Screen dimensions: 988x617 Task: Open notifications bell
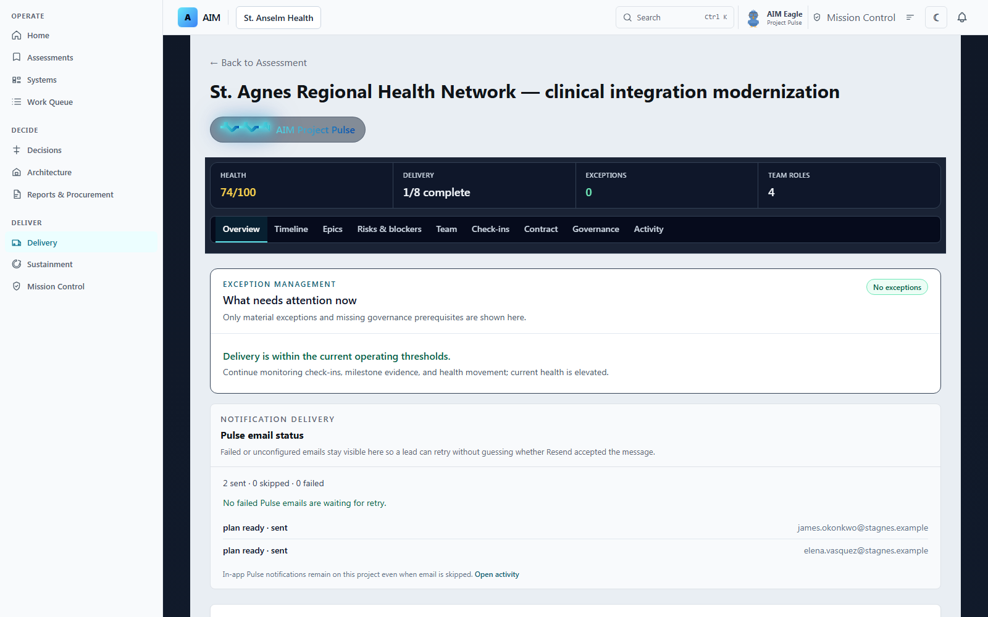click(x=962, y=17)
